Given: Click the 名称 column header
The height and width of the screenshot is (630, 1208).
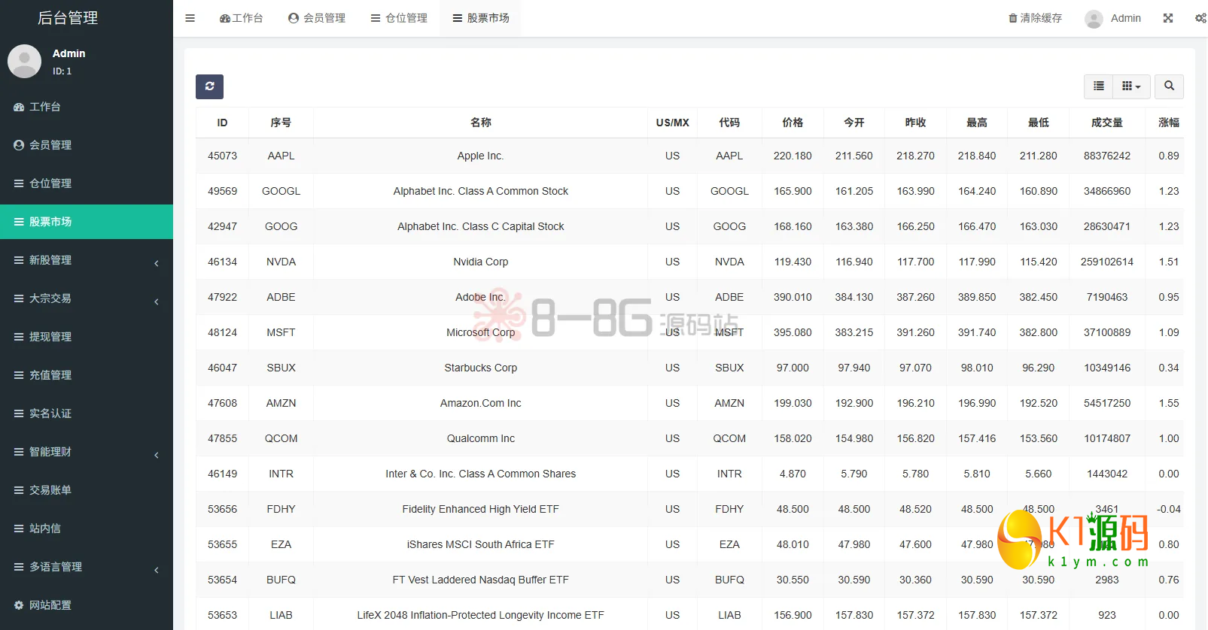Looking at the screenshot, I should coord(480,123).
